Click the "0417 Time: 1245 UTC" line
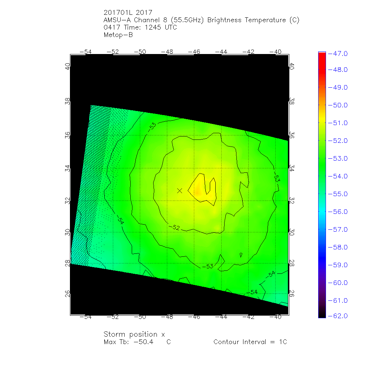This screenshot has width=370, height=370. pos(140,27)
